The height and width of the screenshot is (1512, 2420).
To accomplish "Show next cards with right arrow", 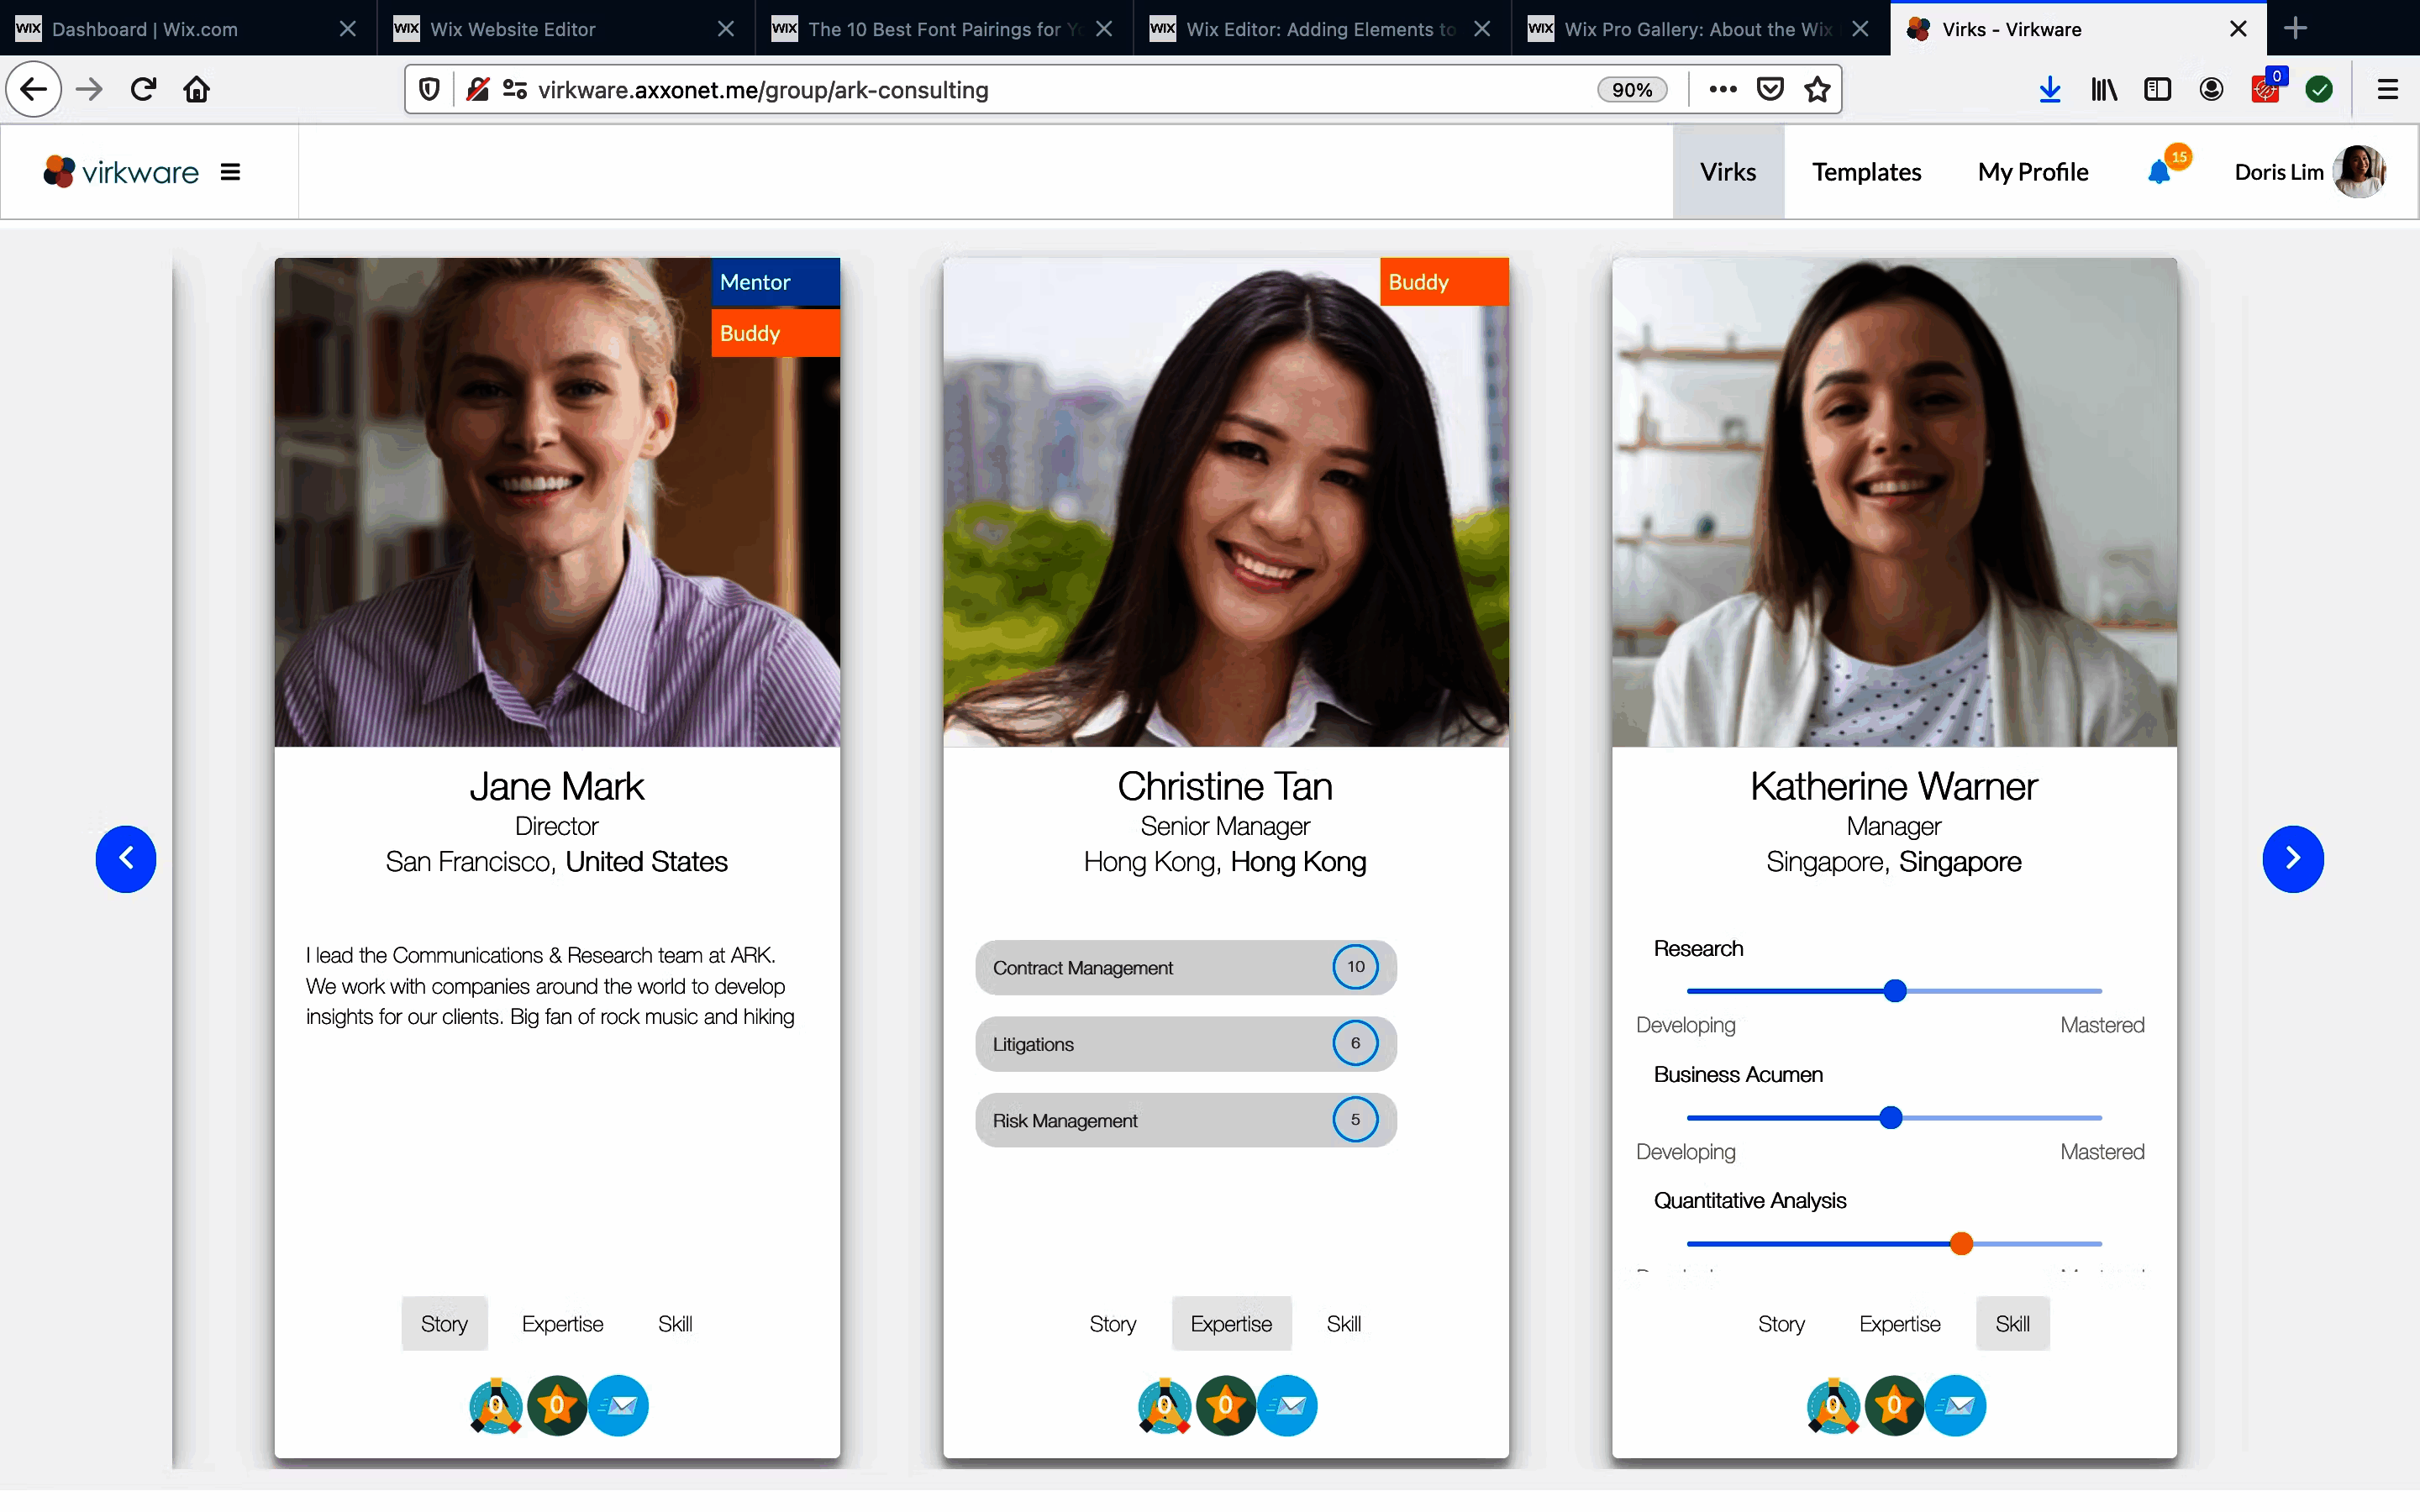I will coord(2292,858).
